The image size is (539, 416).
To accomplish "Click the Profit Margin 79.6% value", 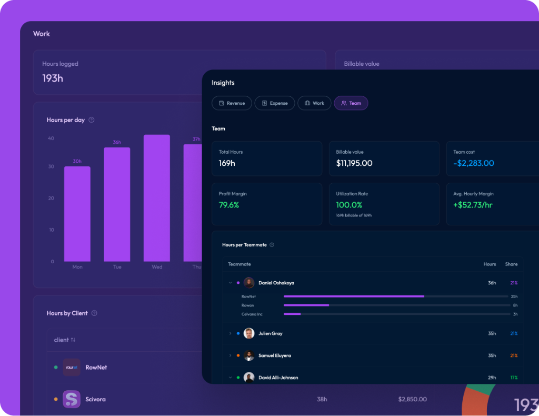I will coord(229,205).
